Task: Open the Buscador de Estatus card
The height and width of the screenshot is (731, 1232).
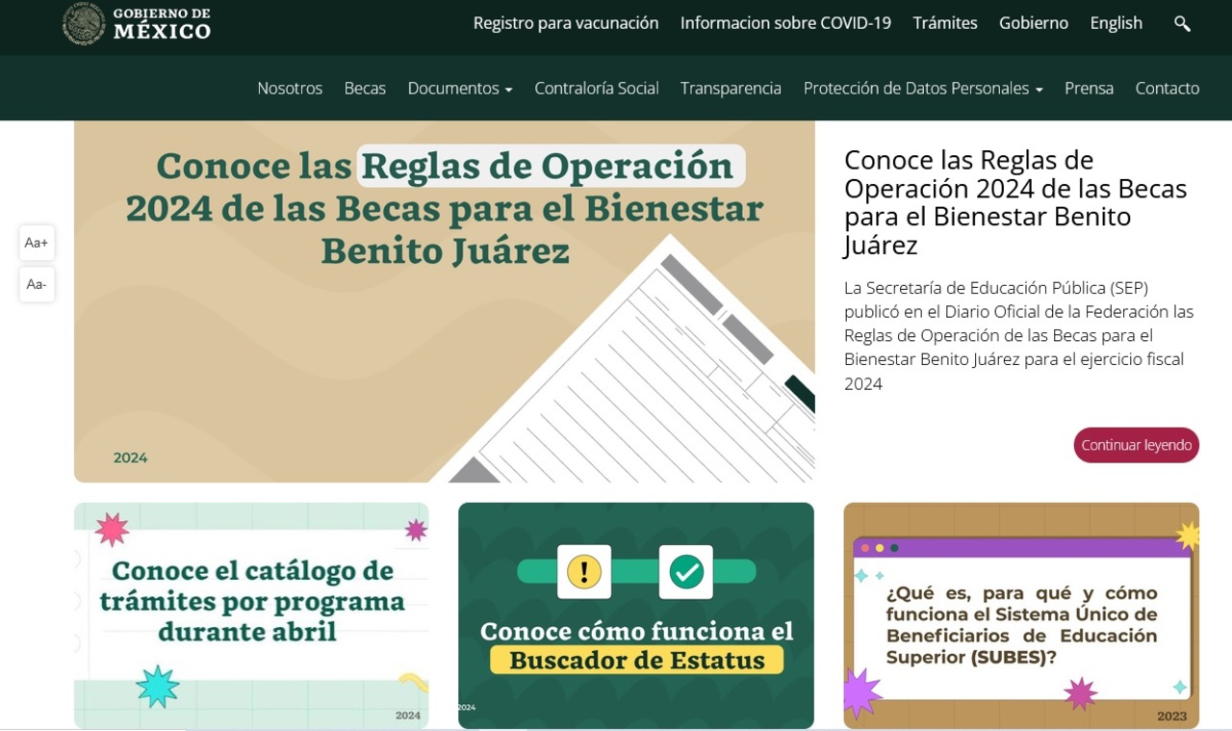Action: (x=635, y=615)
